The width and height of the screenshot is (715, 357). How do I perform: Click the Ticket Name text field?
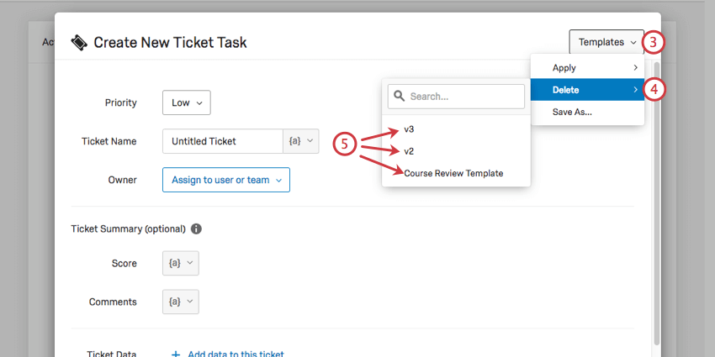pyautogui.click(x=223, y=141)
